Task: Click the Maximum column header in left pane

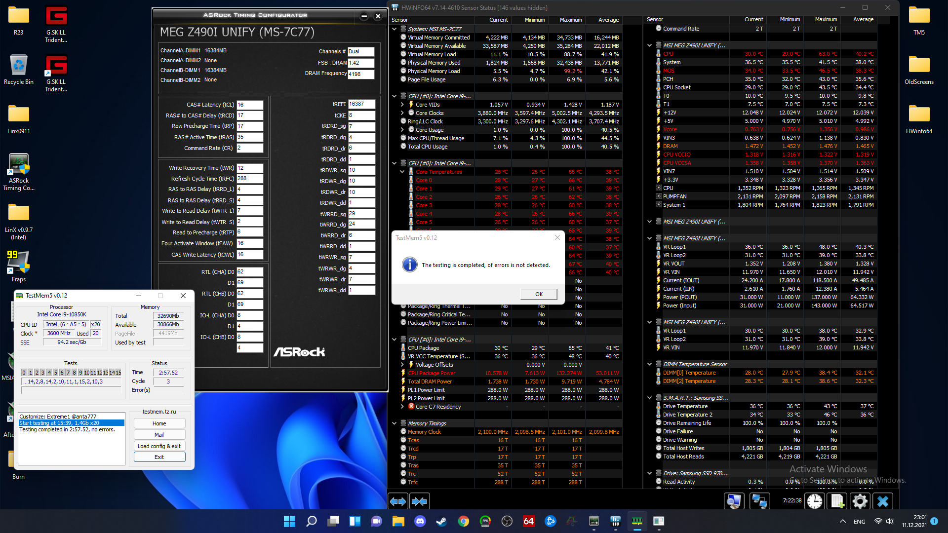Action: (570, 20)
